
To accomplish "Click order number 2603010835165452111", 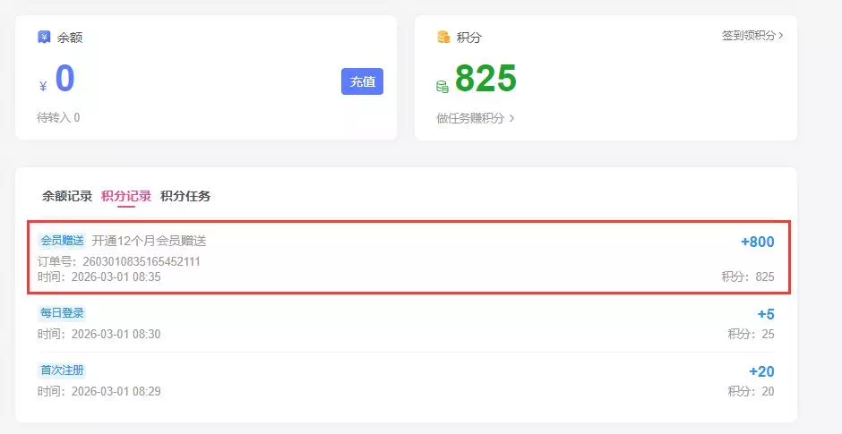I will [x=142, y=261].
